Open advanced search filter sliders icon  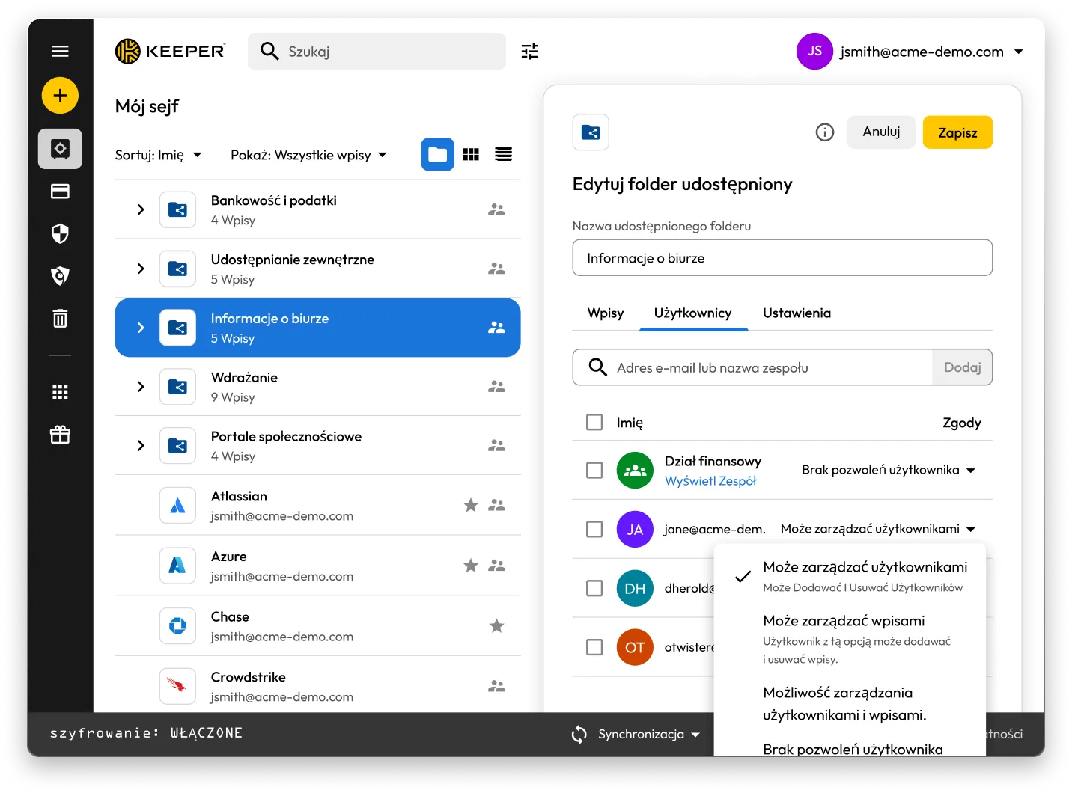point(530,51)
